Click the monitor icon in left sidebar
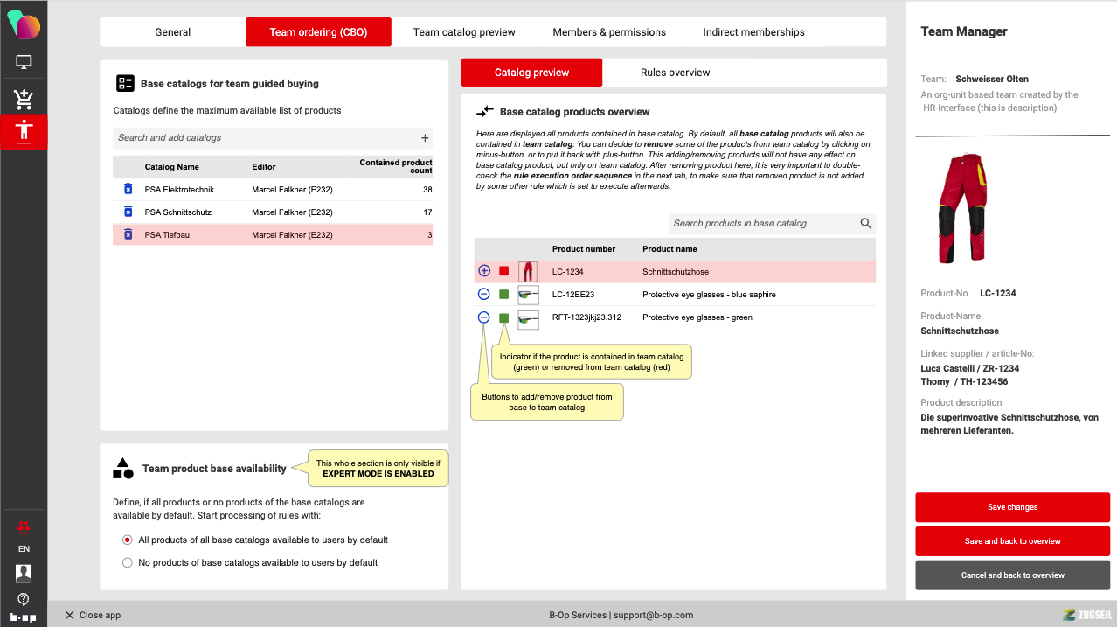This screenshot has width=1117, height=627. [x=24, y=63]
